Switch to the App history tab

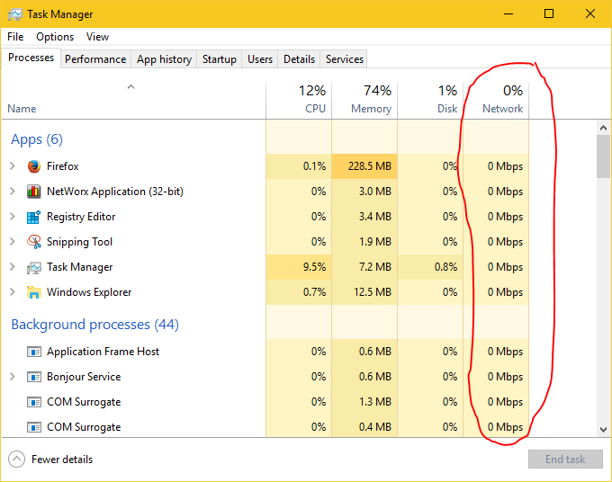click(165, 59)
